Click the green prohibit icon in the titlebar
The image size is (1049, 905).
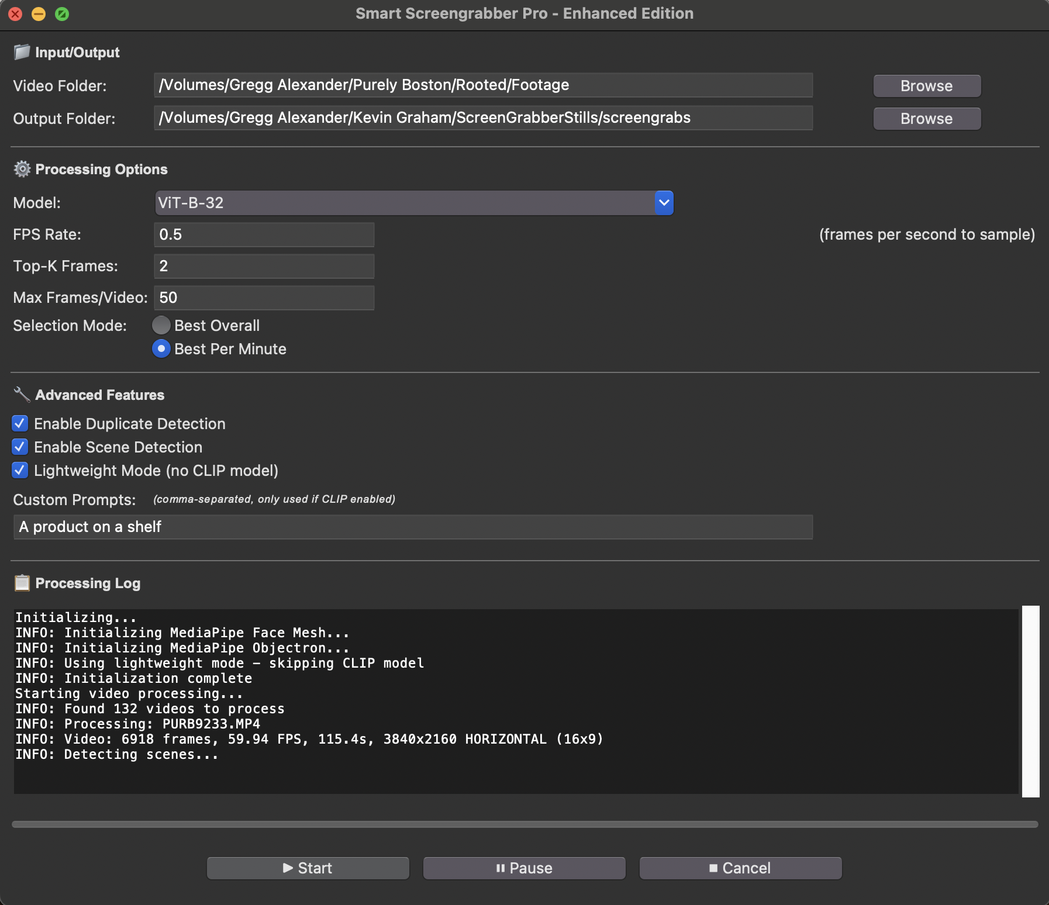pyautogui.click(x=62, y=13)
